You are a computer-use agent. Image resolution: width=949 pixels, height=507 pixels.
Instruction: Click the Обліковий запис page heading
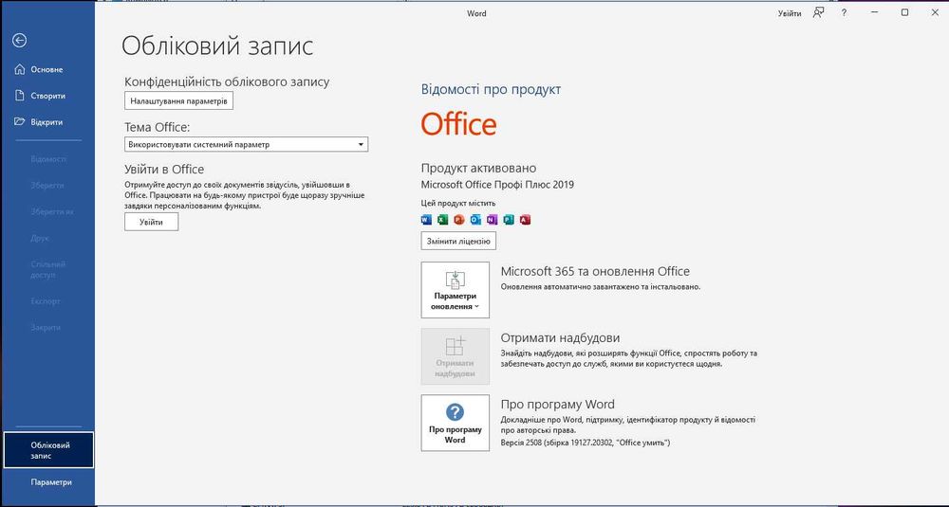(218, 46)
